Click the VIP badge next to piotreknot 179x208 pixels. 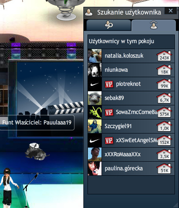tap(109, 84)
